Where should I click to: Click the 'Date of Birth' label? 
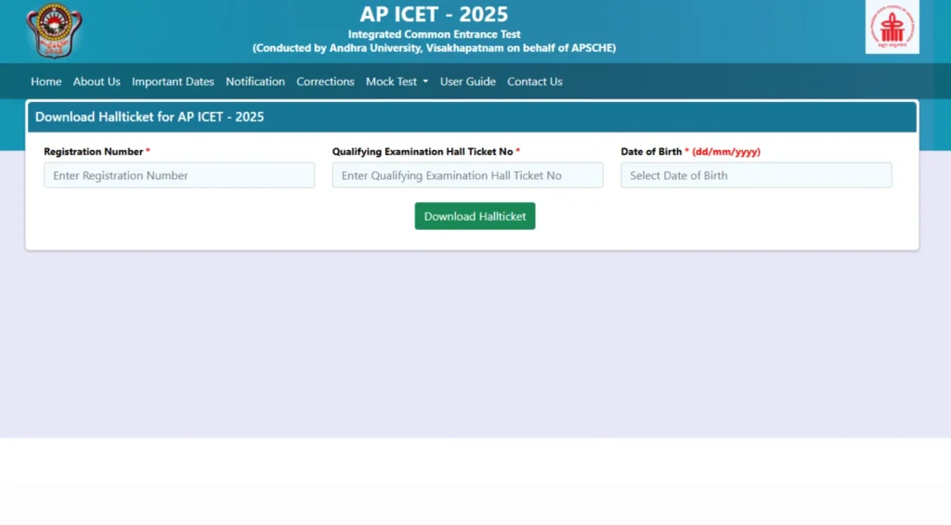(x=651, y=151)
